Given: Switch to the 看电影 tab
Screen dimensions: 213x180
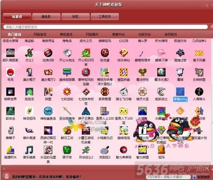Looking at the screenshot, I should [x=46, y=17].
